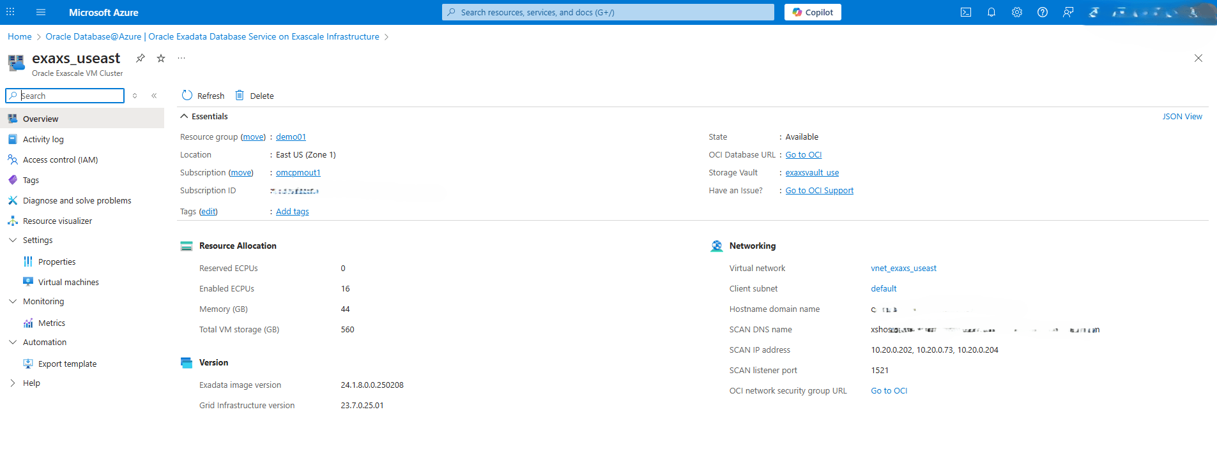Toggle expand-all arrows next to sidebar search
1217x472 pixels.
click(x=135, y=96)
